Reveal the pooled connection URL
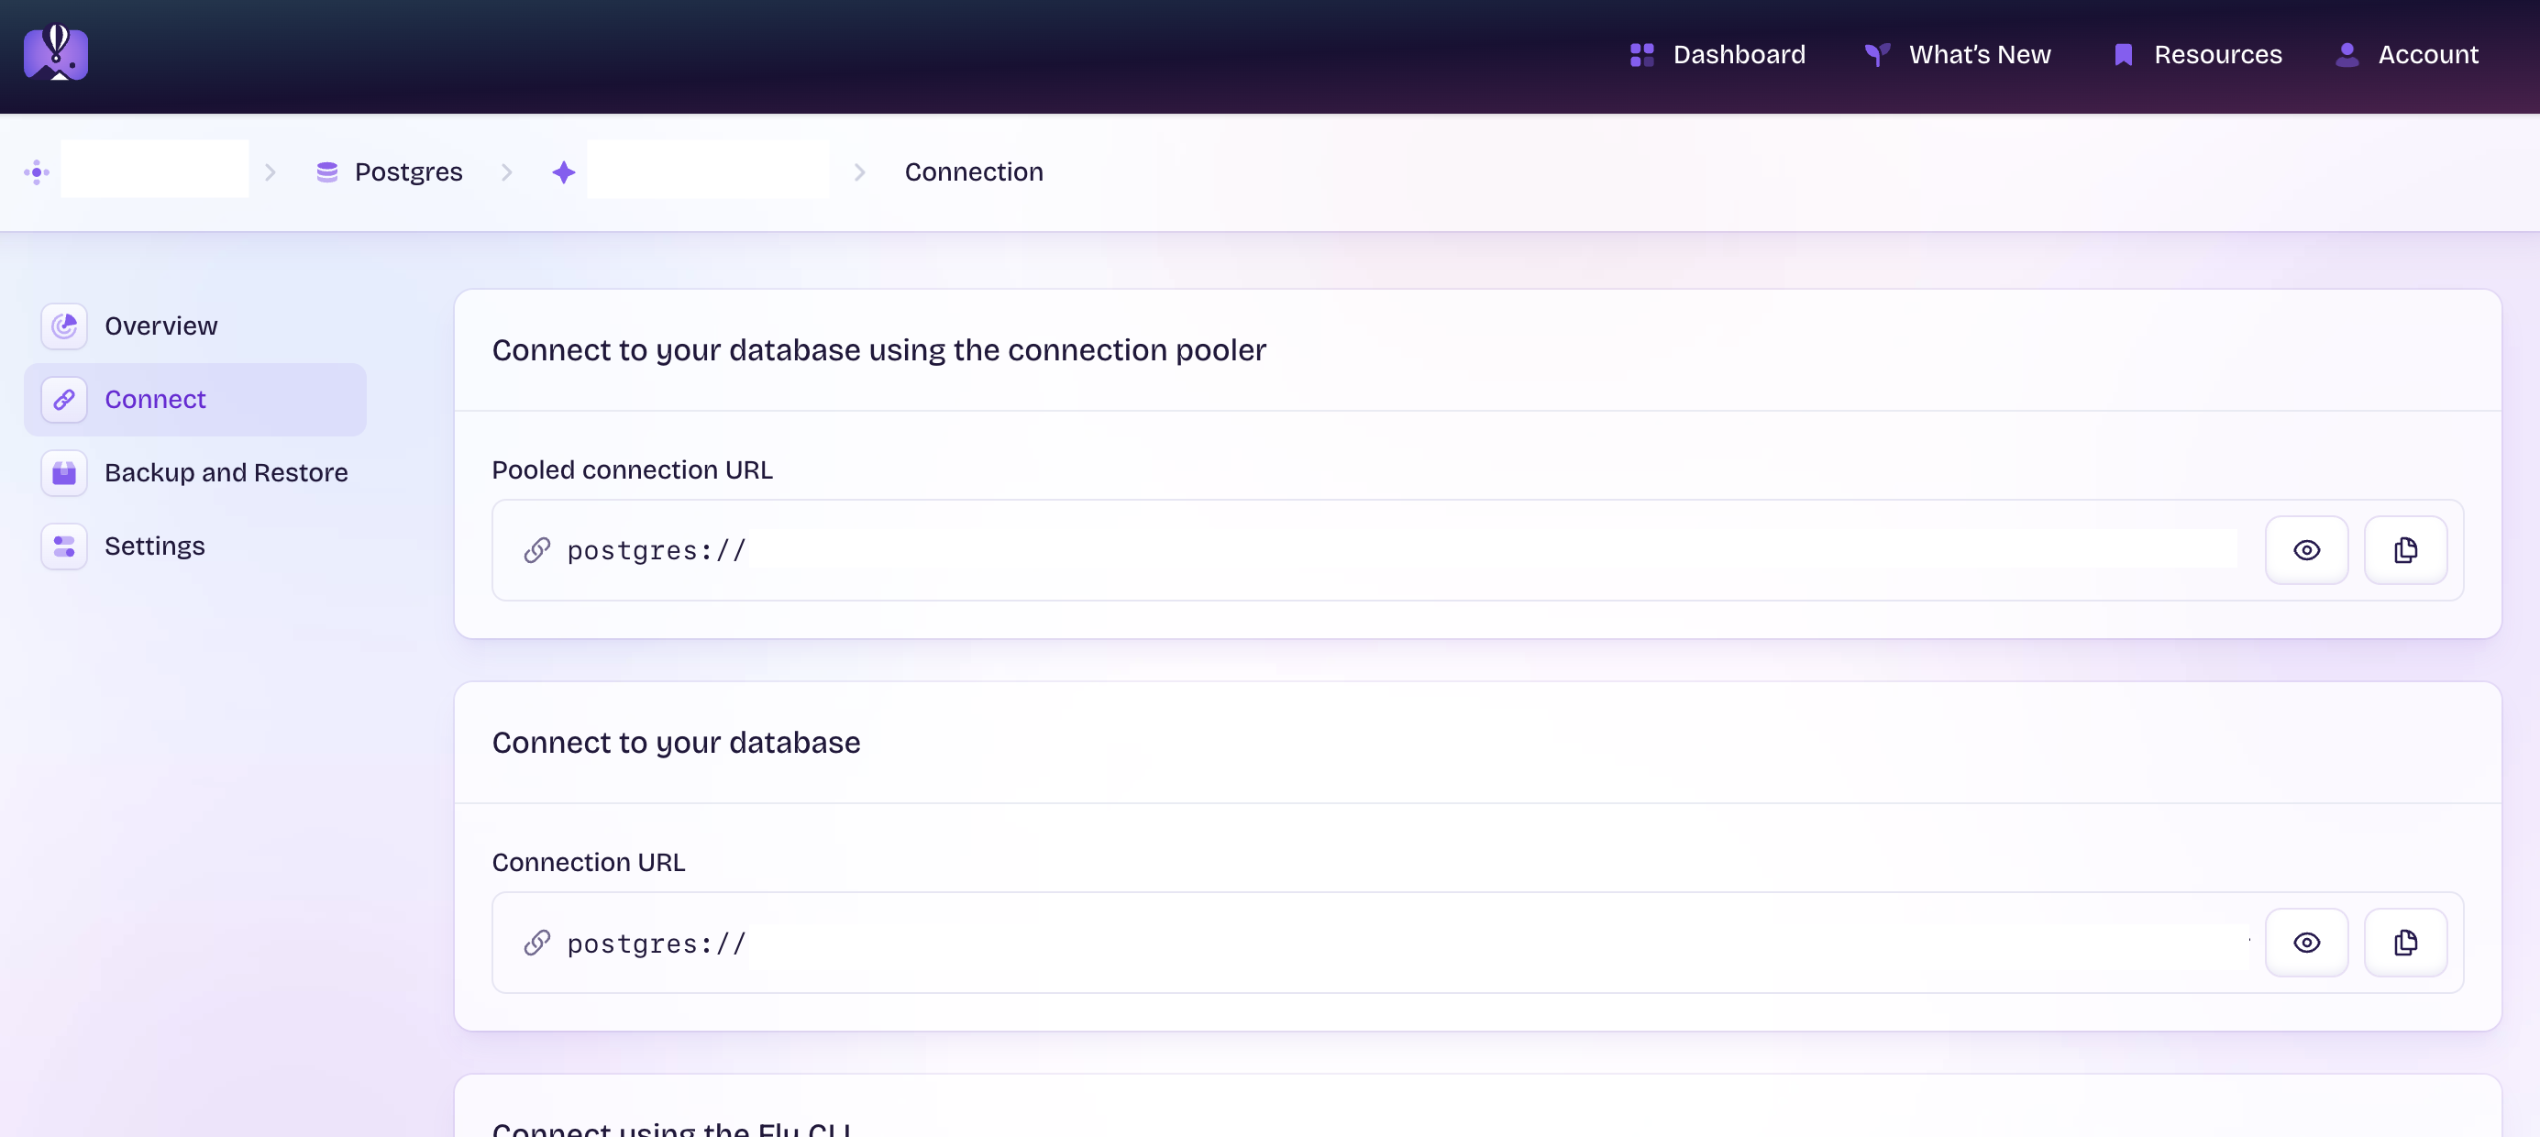Screen dimensions: 2540x1137 pyautogui.click(x=2306, y=550)
